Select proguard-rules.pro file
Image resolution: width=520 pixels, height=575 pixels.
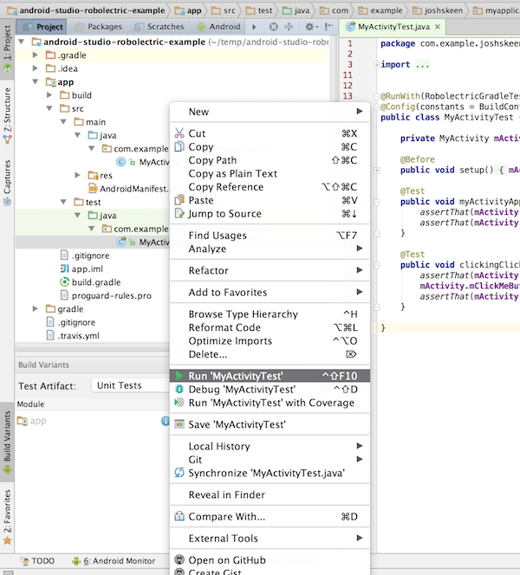(x=106, y=295)
